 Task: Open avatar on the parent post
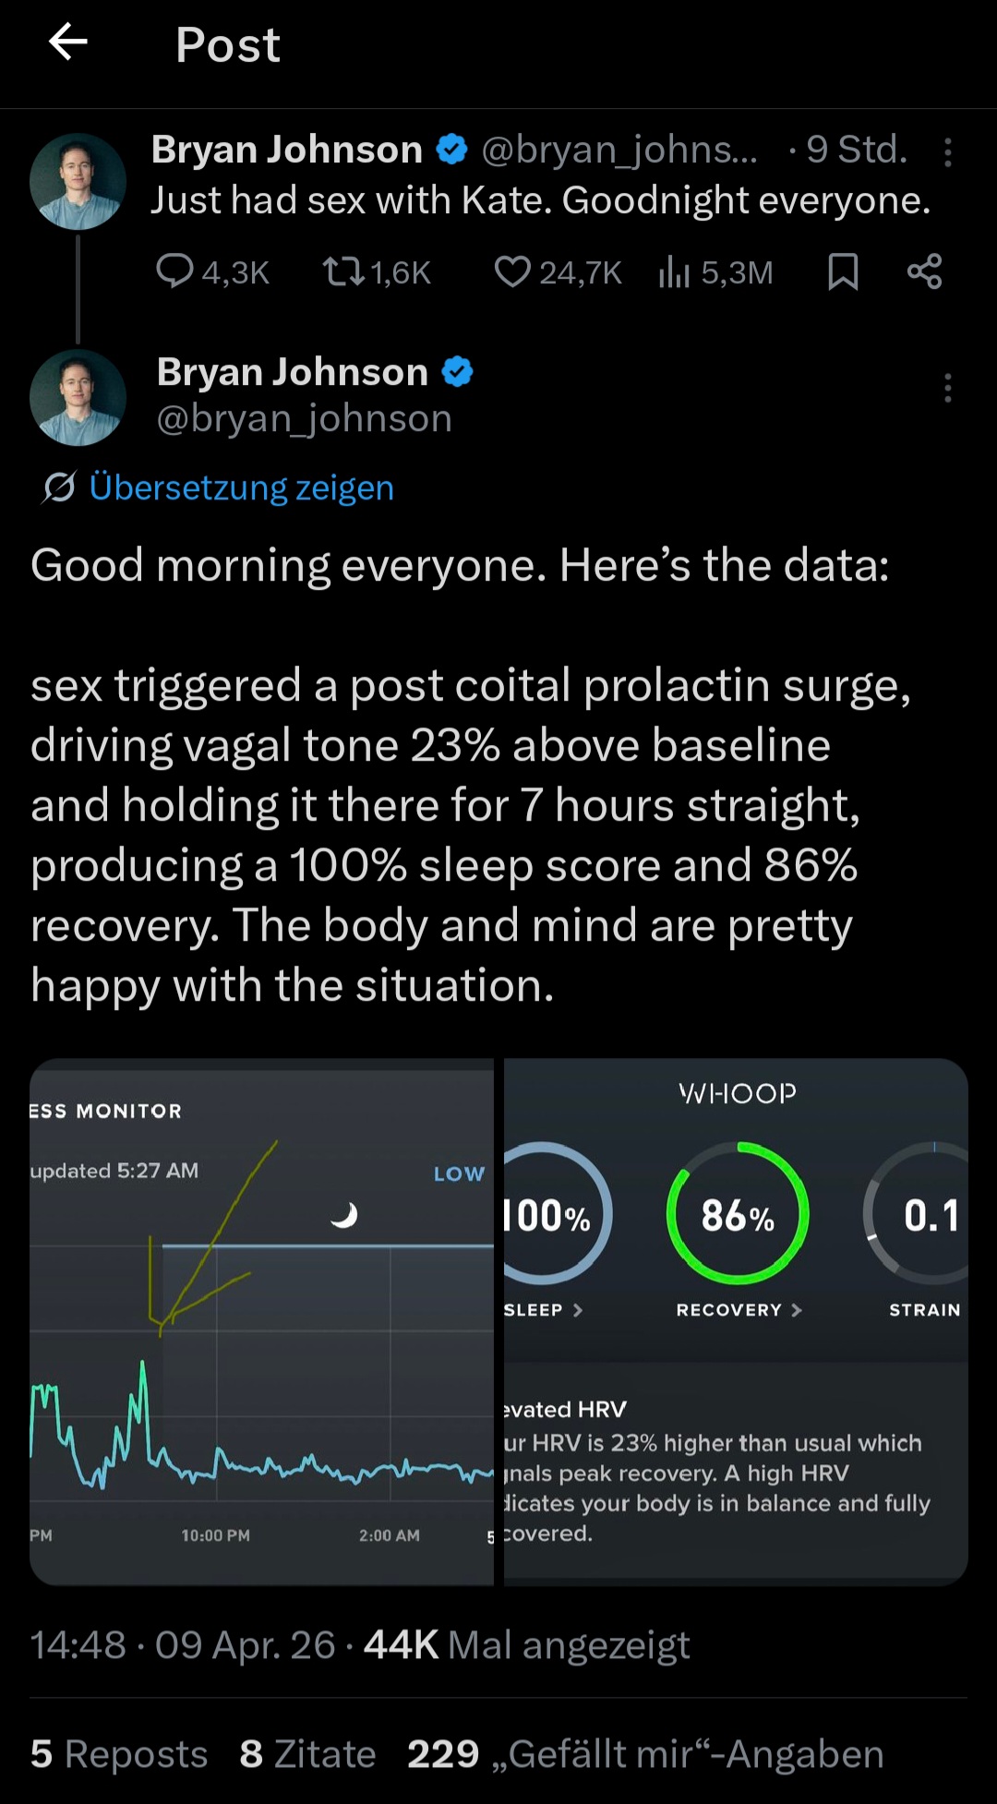tap(78, 181)
